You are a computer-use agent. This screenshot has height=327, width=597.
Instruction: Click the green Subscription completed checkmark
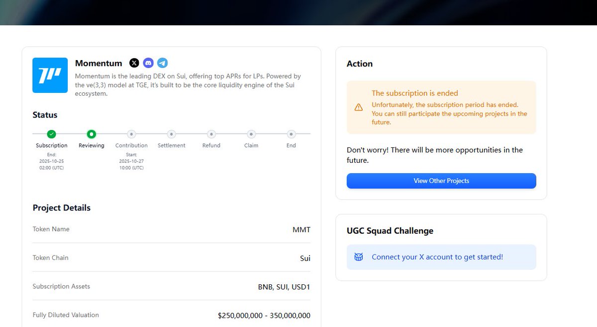pyautogui.click(x=51, y=134)
